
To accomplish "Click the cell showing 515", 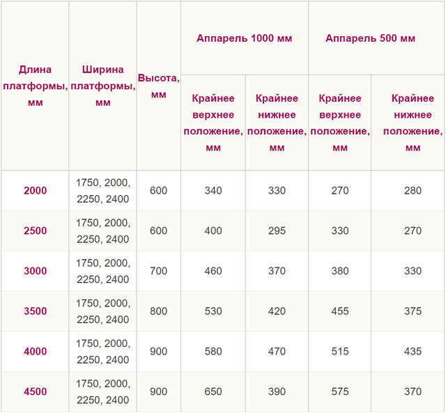I will click(x=340, y=352).
